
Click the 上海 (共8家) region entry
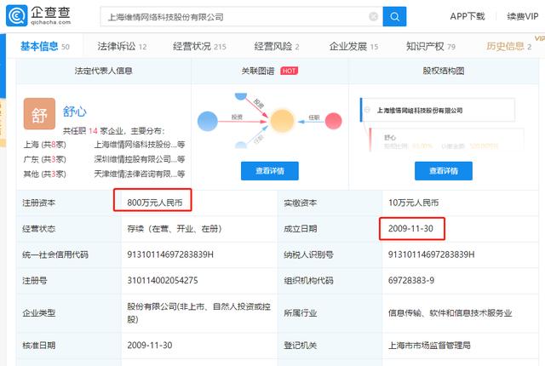(44, 145)
